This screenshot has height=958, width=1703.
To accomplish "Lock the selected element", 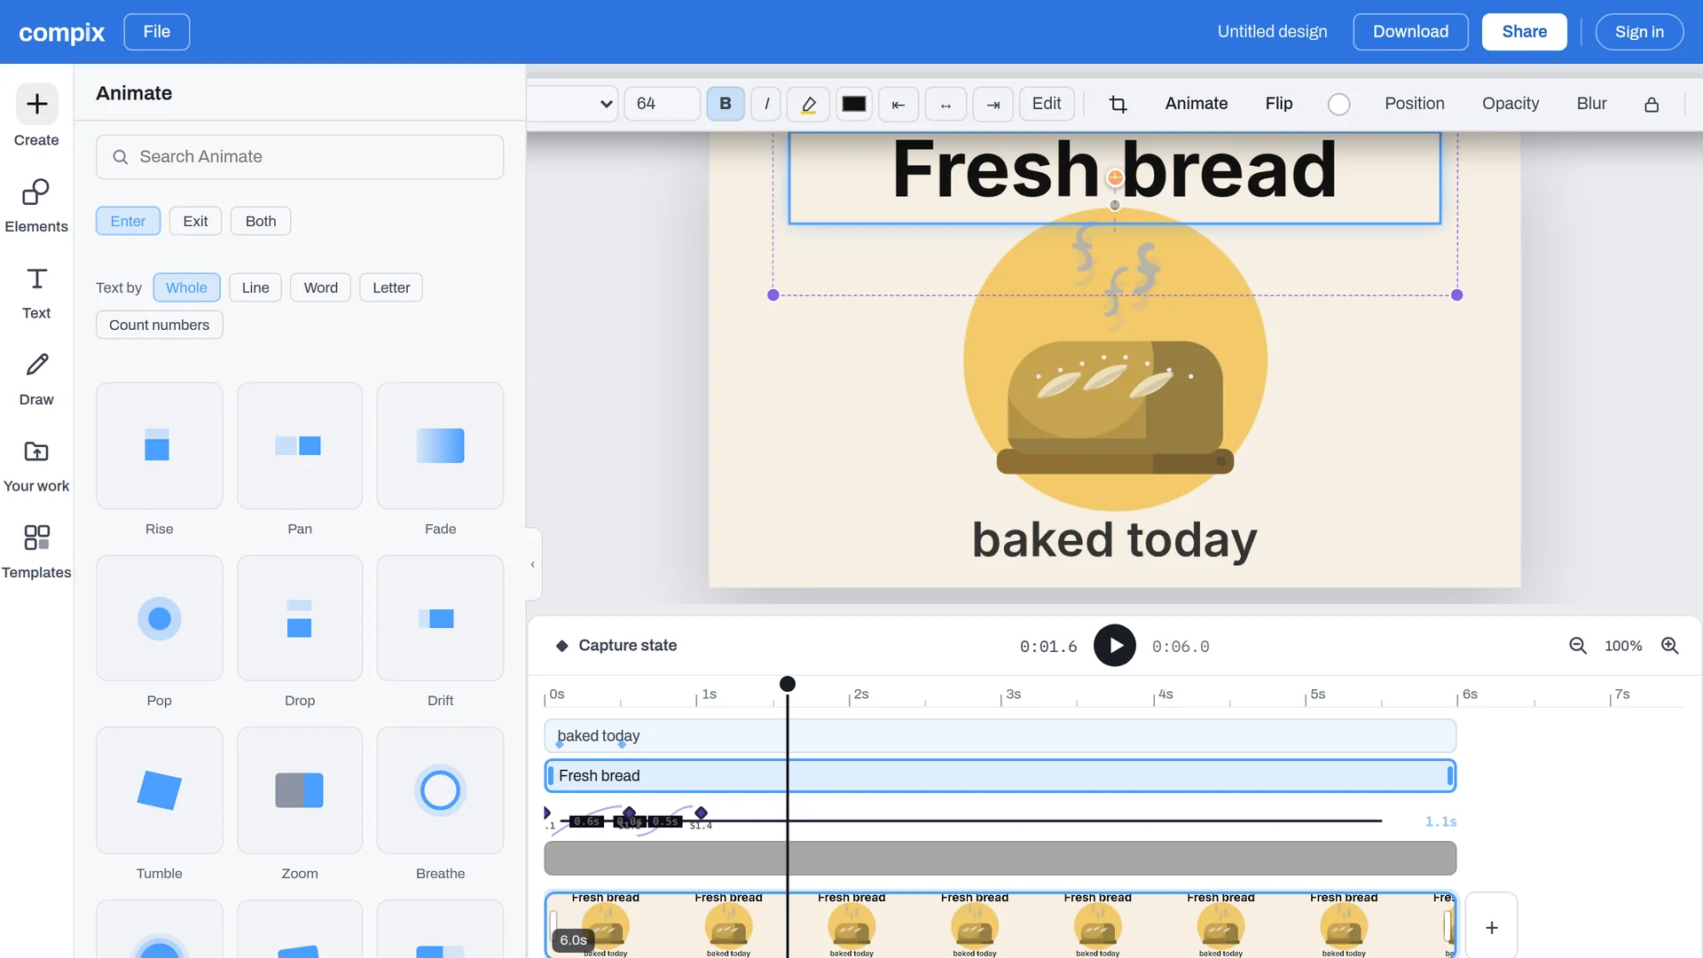I will point(1652,105).
